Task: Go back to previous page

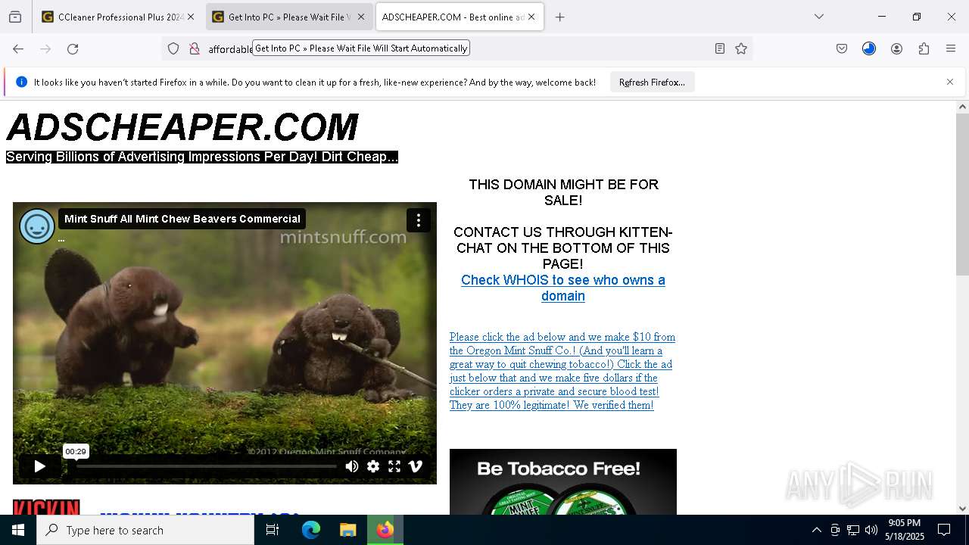Action: click(x=18, y=48)
